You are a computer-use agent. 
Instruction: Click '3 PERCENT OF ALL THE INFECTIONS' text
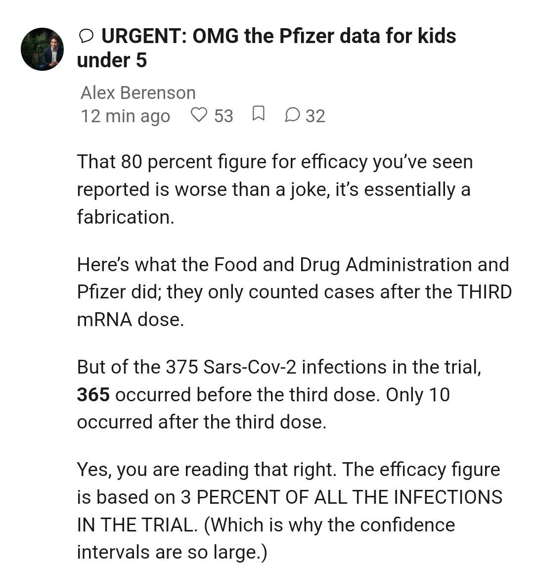click(342, 498)
